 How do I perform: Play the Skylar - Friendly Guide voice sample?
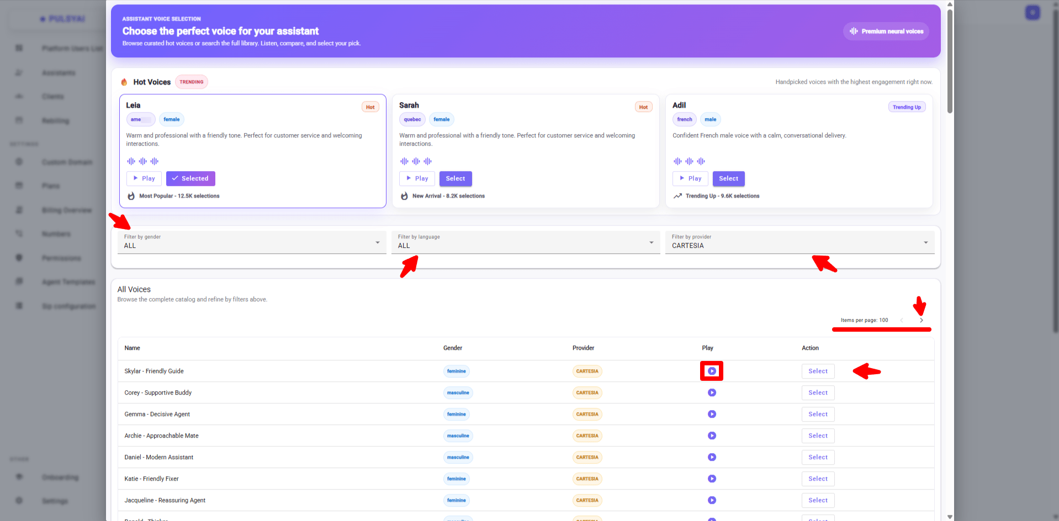[712, 371]
